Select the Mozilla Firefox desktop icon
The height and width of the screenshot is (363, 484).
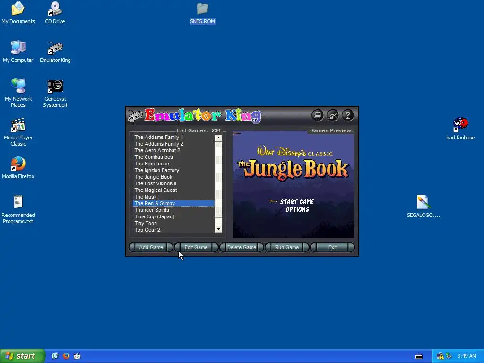[18, 168]
